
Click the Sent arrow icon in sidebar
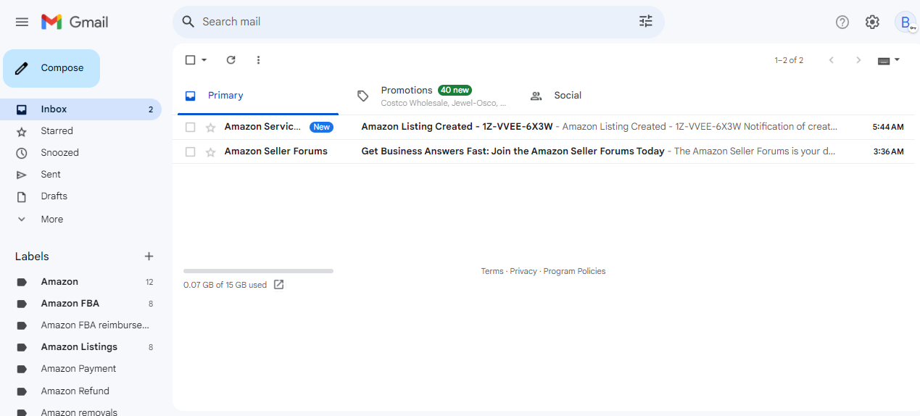22,175
